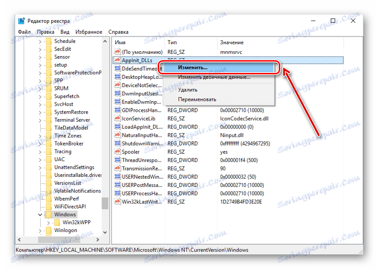Click the folder icon of Win32kWPP key
Screen dimensions: 378x269
coord(57,222)
